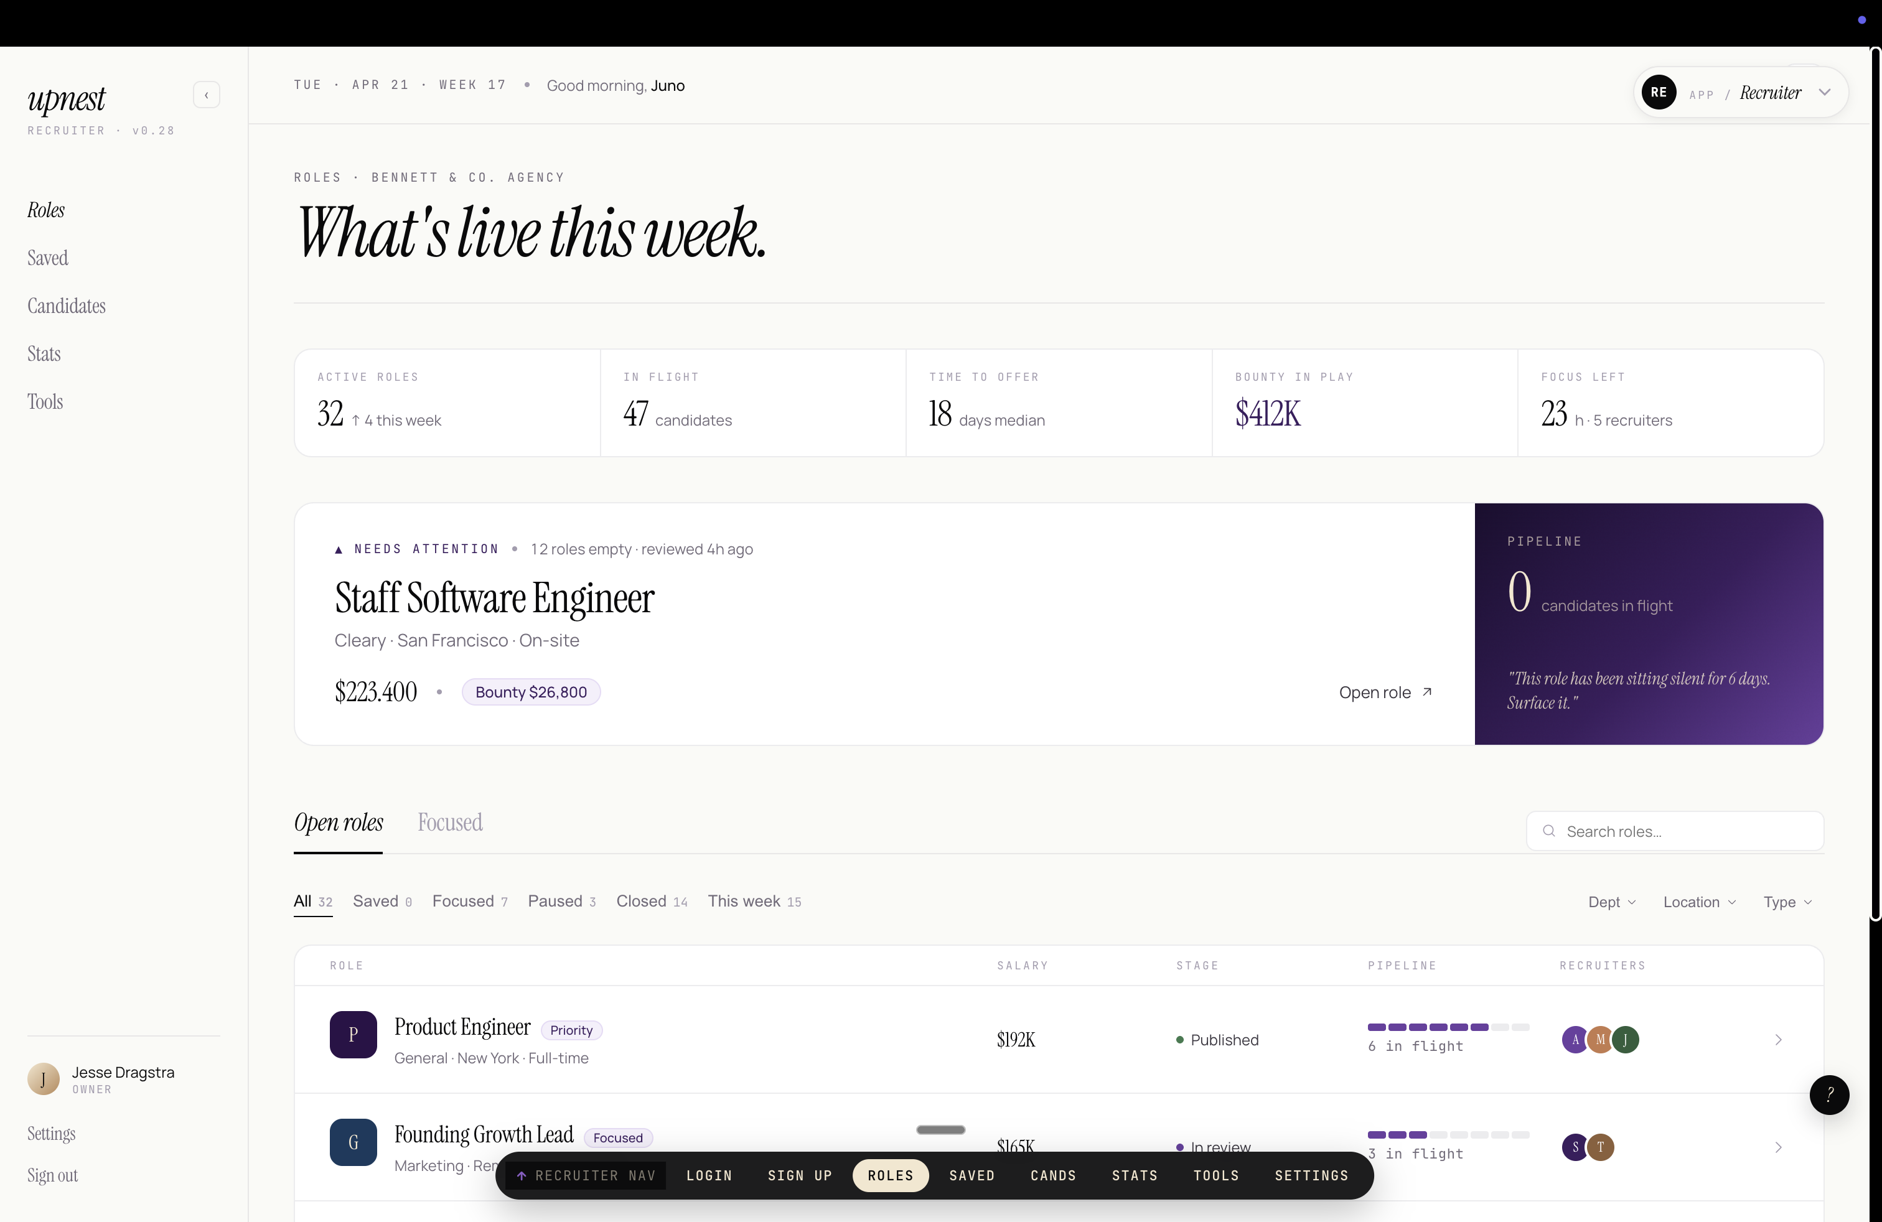Click the Needs Attention triangle icon
The image size is (1882, 1222).
(x=339, y=549)
